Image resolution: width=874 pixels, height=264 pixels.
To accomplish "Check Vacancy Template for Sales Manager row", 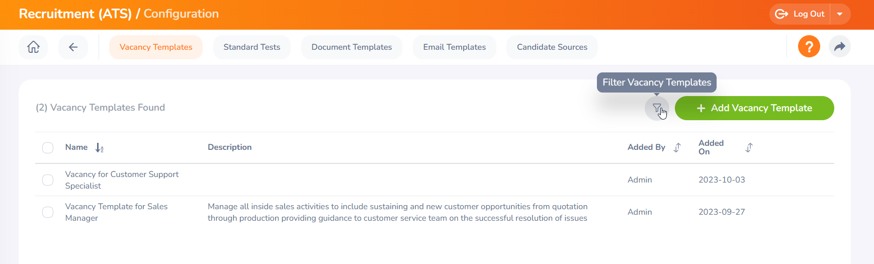I will [48, 212].
